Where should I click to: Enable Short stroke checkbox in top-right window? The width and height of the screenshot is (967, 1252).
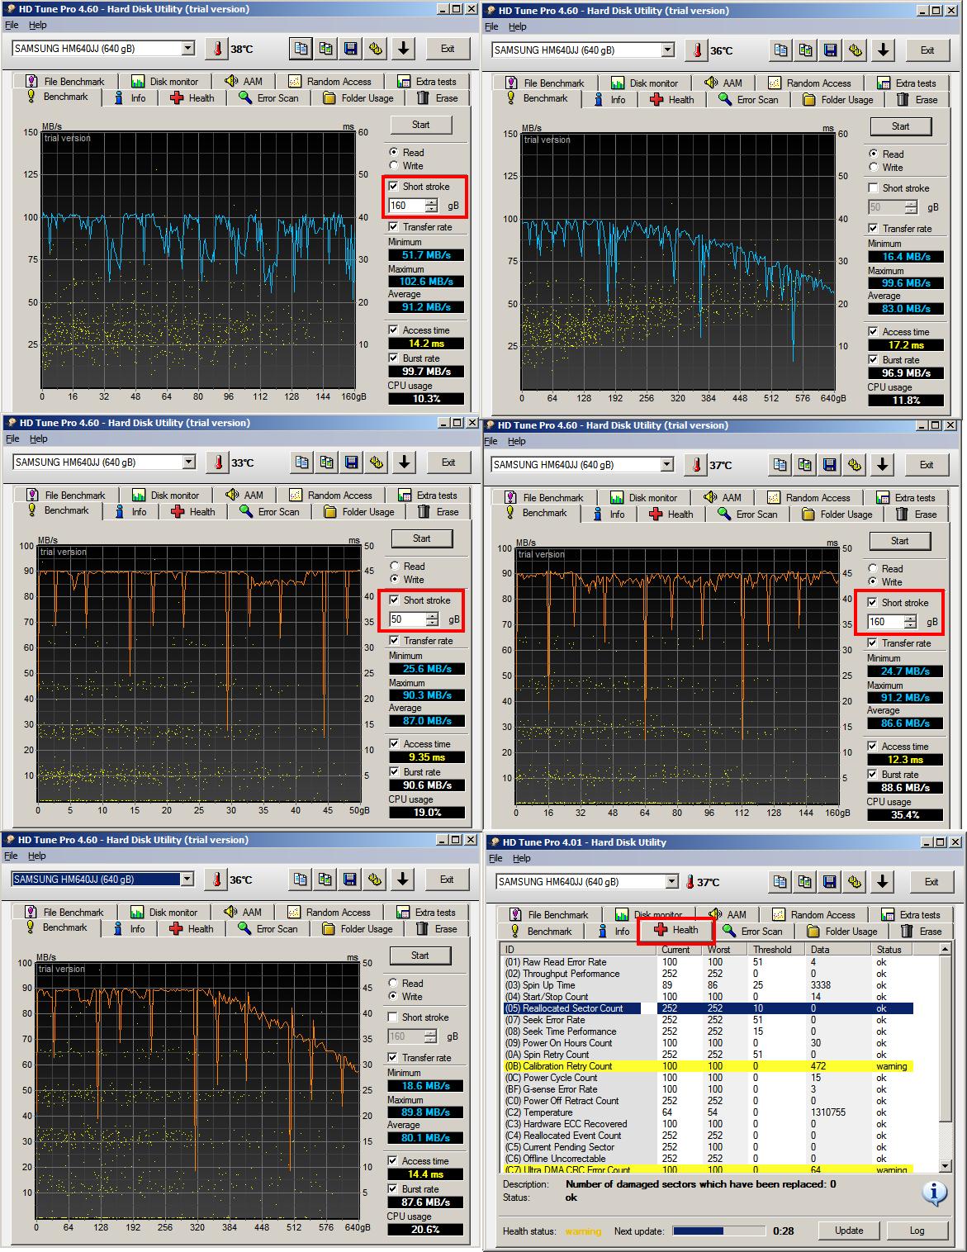coord(874,188)
